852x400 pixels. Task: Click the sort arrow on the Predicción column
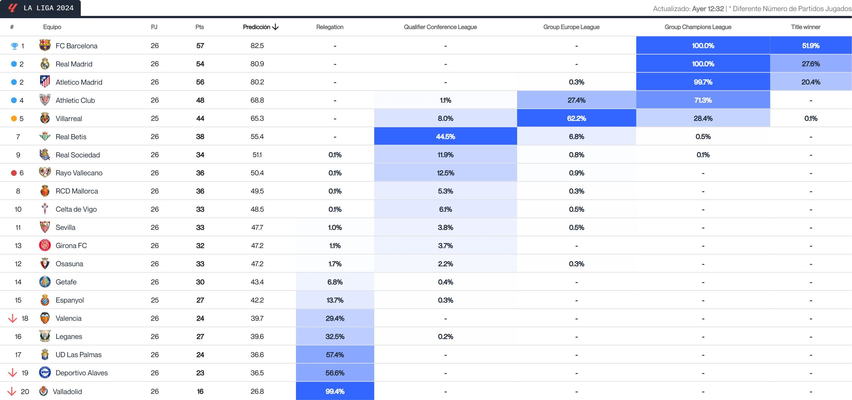click(276, 27)
